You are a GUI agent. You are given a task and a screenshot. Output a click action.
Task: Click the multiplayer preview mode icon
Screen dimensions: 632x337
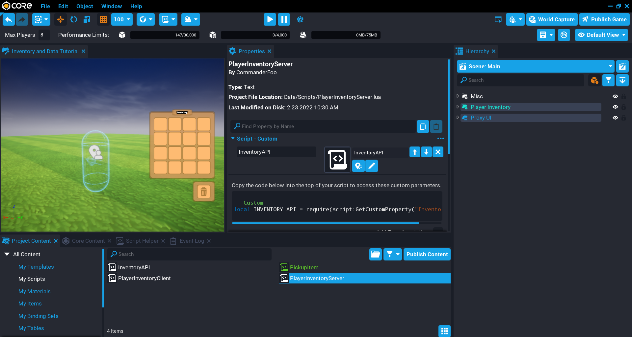(x=300, y=19)
